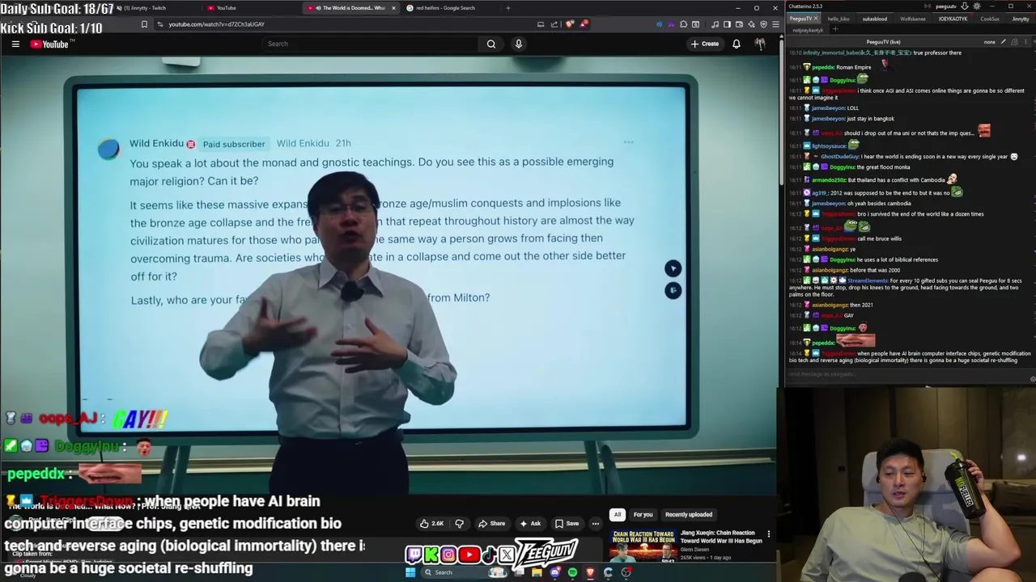Open Spotify from the taskbar
Screen dimensions: 1036x582
pos(572,572)
